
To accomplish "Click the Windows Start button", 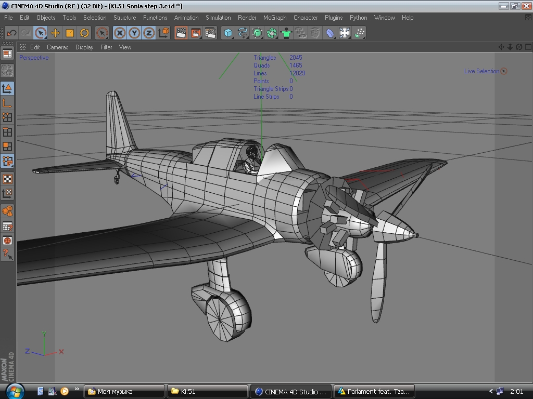I will coord(14,391).
